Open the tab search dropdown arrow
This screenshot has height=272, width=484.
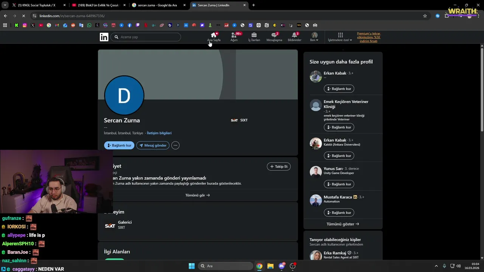5,5
